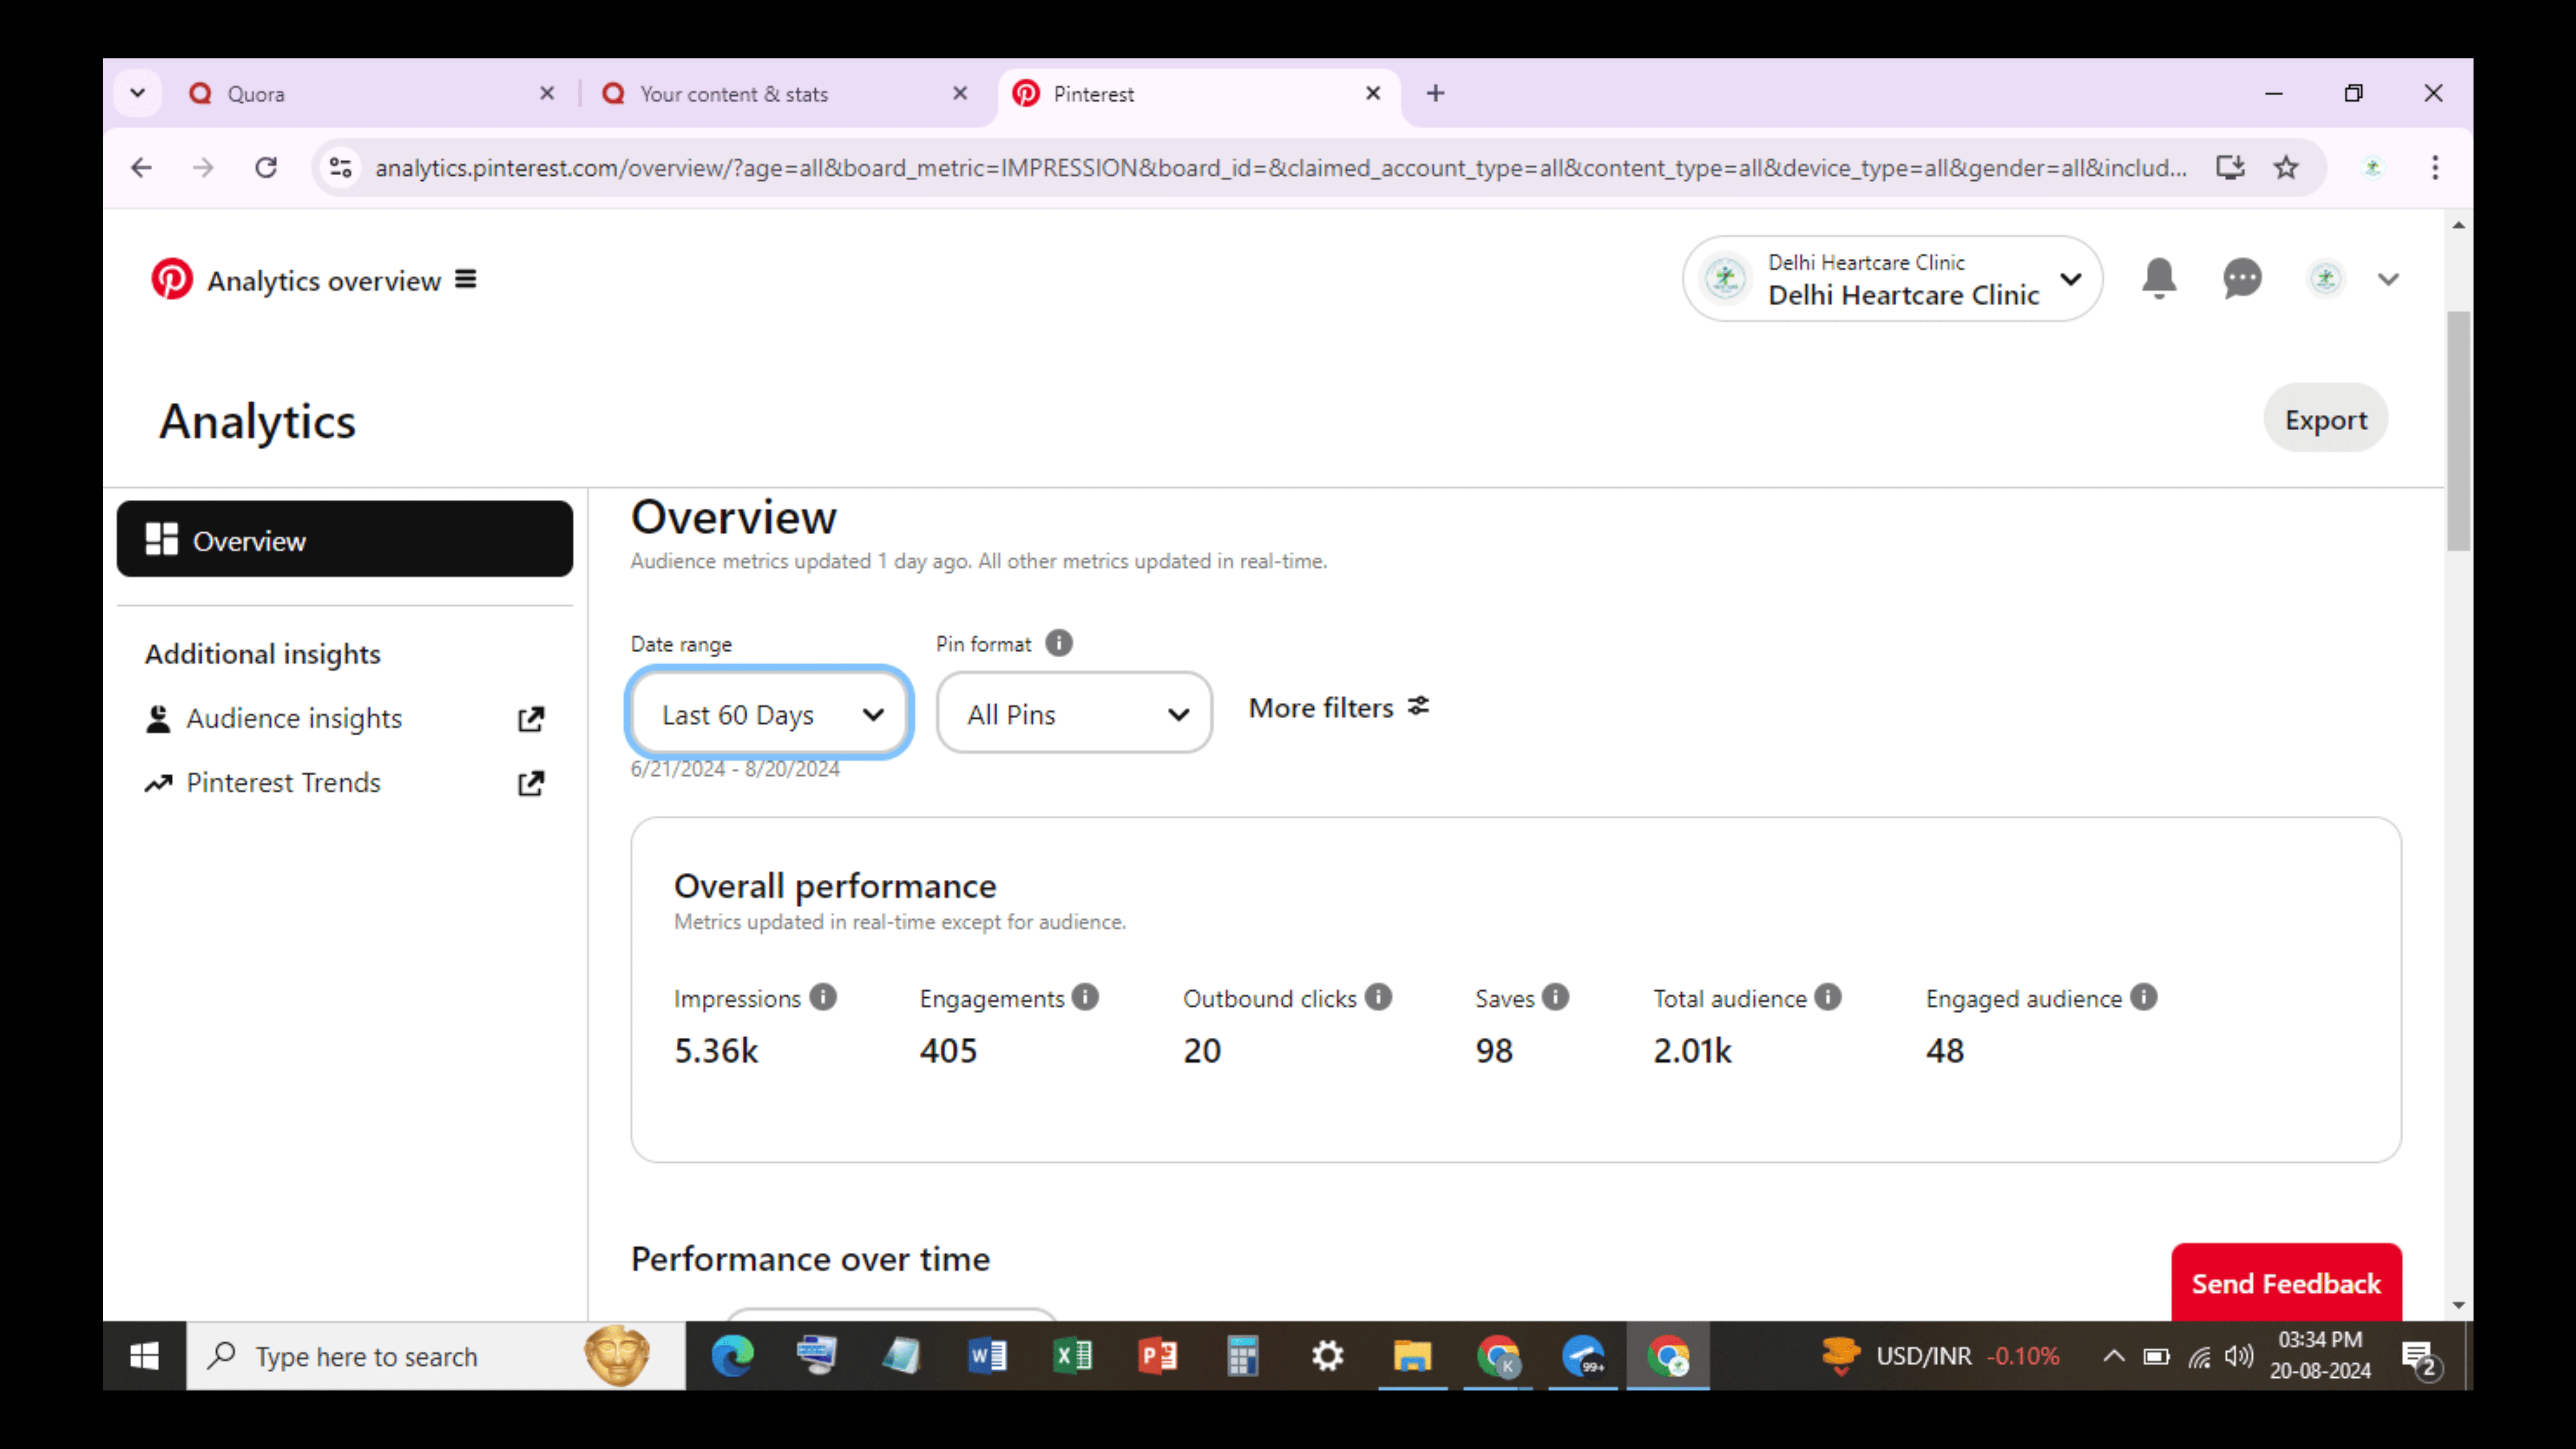Open the Delhi Heartcare Clinic account switcher
The image size is (2576, 1449).
[x=1892, y=279]
